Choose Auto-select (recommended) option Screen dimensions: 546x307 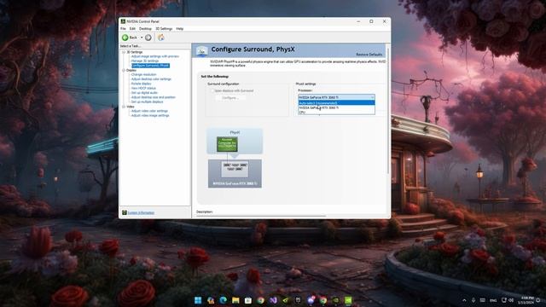click(336, 103)
